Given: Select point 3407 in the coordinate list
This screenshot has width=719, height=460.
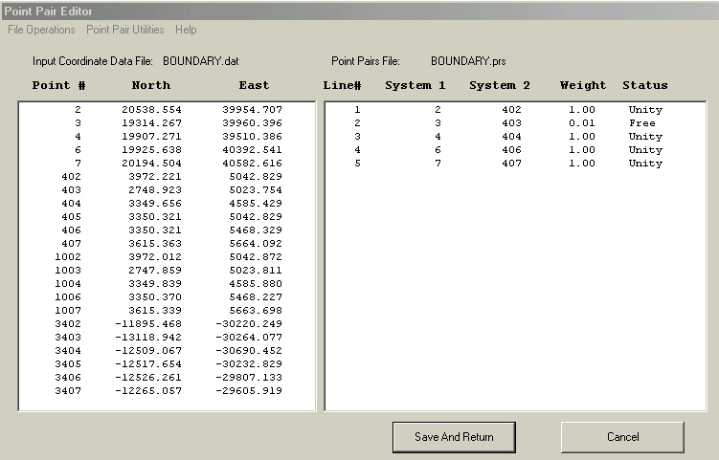Looking at the screenshot, I should click(168, 391).
